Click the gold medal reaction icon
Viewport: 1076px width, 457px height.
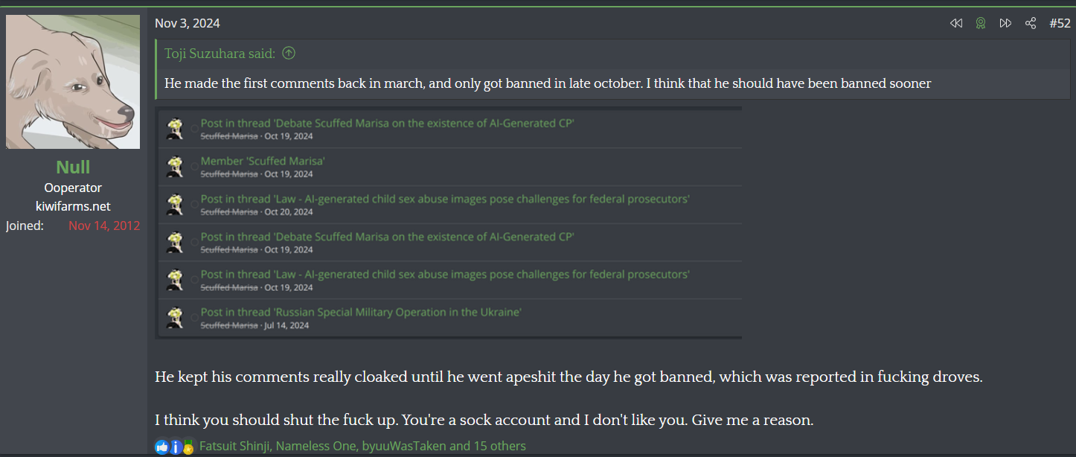click(x=188, y=447)
